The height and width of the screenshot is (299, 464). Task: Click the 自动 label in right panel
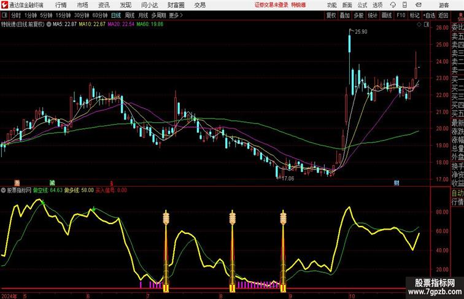click(x=457, y=193)
